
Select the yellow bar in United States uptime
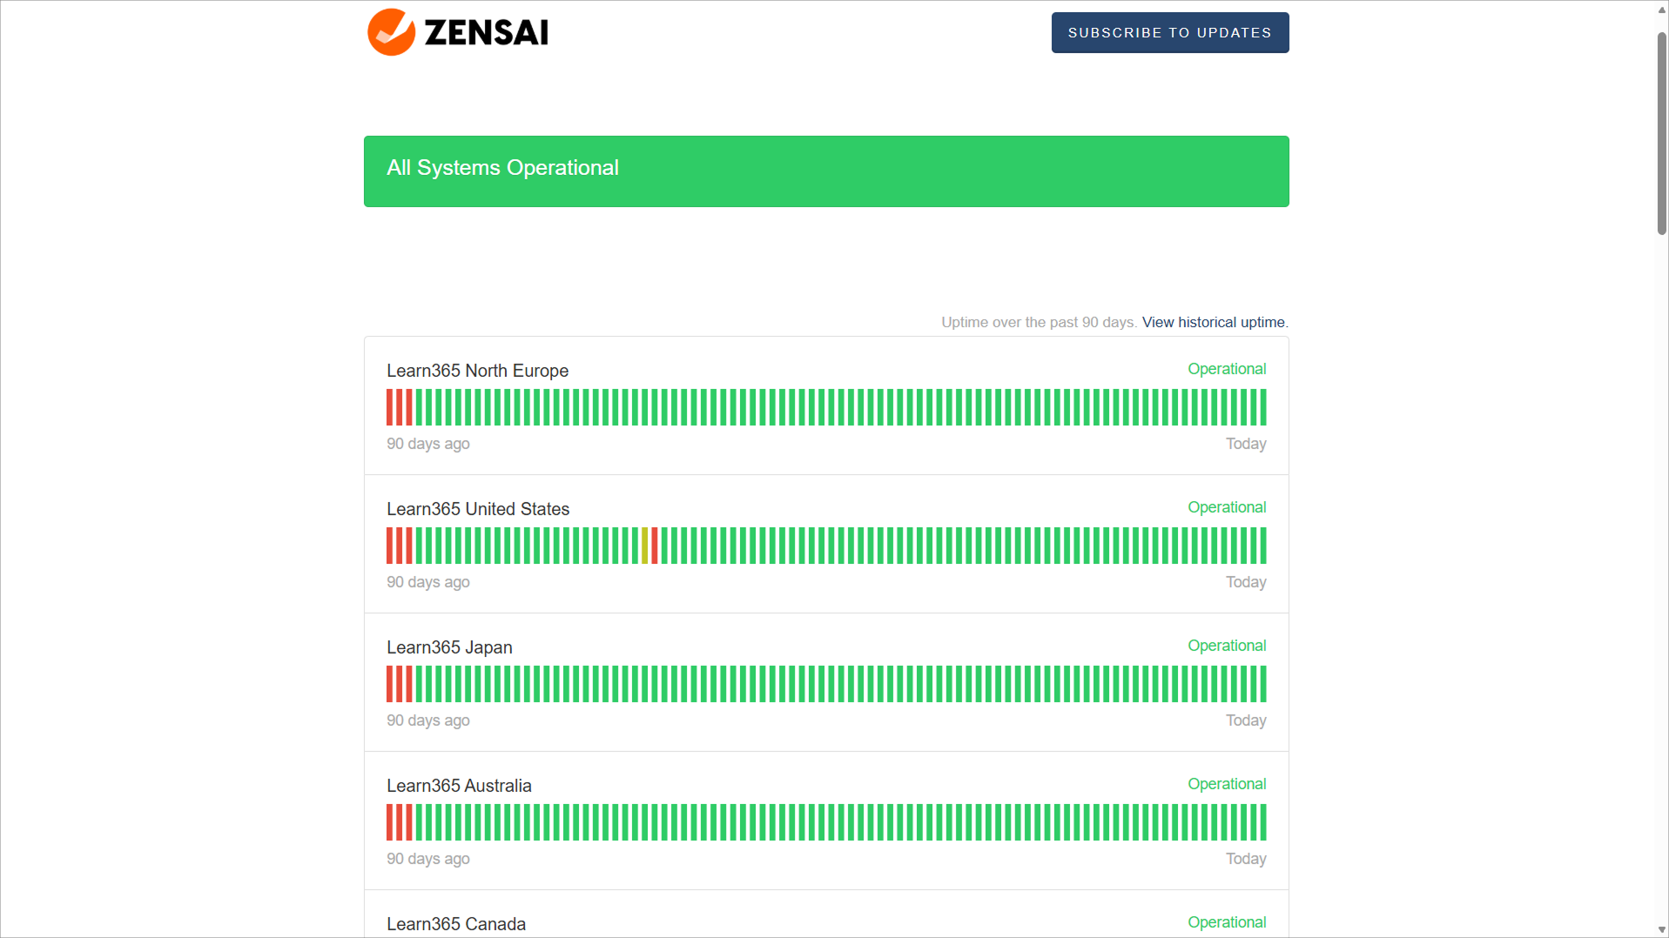click(x=645, y=546)
